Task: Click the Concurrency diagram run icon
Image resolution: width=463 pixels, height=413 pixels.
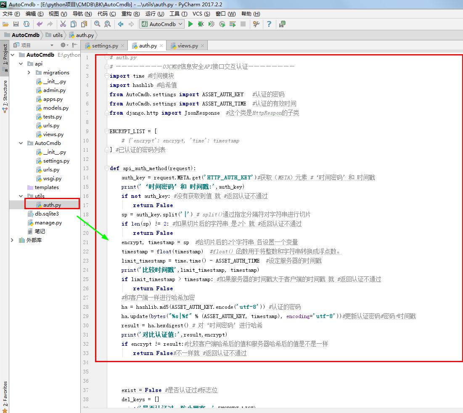Action: pos(233,24)
